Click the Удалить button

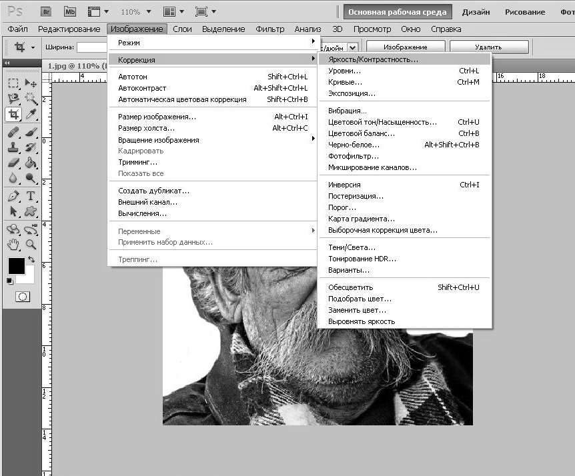tap(489, 47)
